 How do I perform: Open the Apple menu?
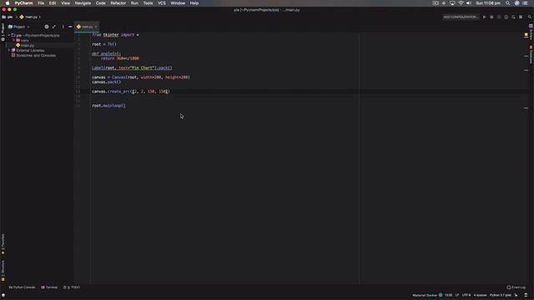(x=8, y=3)
